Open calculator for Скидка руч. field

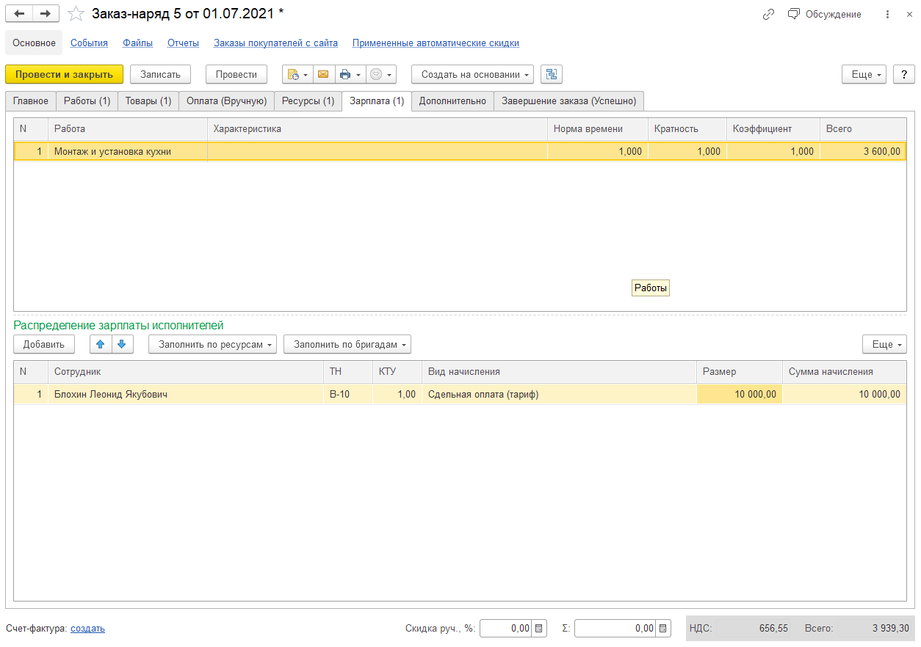539,629
